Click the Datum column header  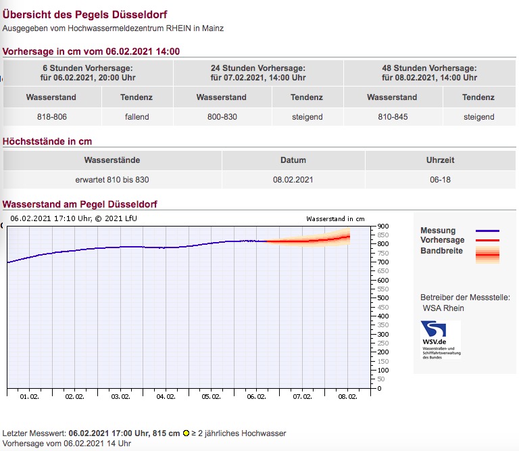tap(293, 160)
